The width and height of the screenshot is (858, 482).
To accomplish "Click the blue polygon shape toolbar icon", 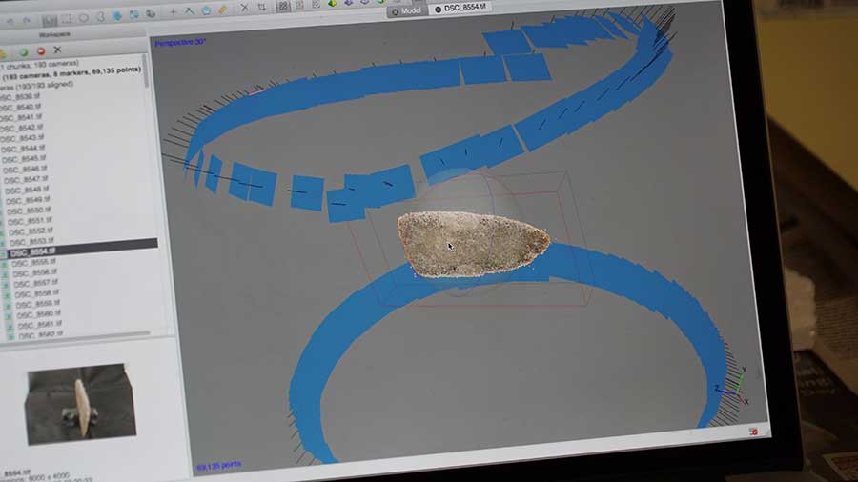I will click(206, 10).
